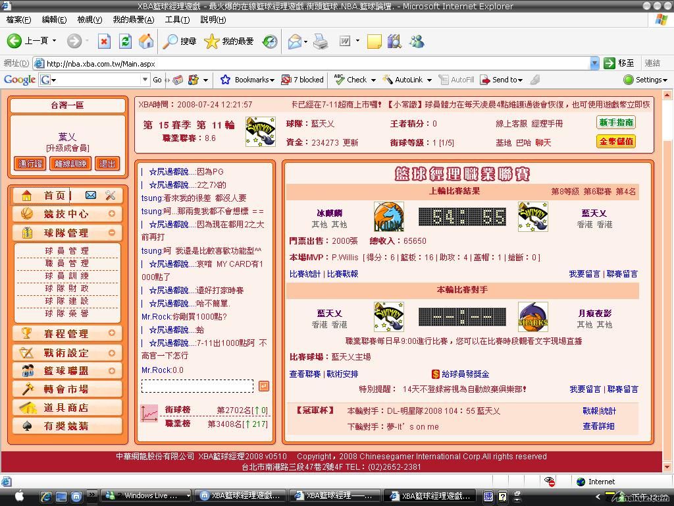Open Windows Live taskbar item

(x=146, y=495)
